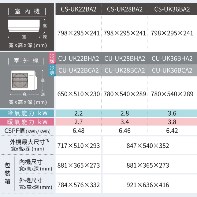Click the 921×636×416 packaging dimension cell

(x=148, y=185)
